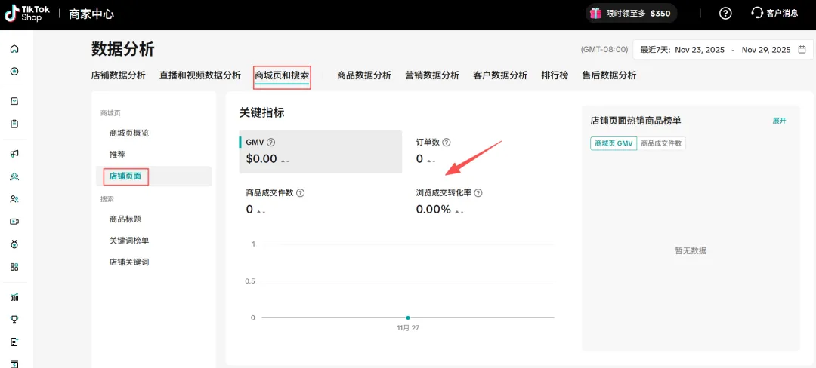This screenshot has width=816, height=368.
Task: Open the bar chart analytics sidebar icon
Action: [x=14, y=296]
